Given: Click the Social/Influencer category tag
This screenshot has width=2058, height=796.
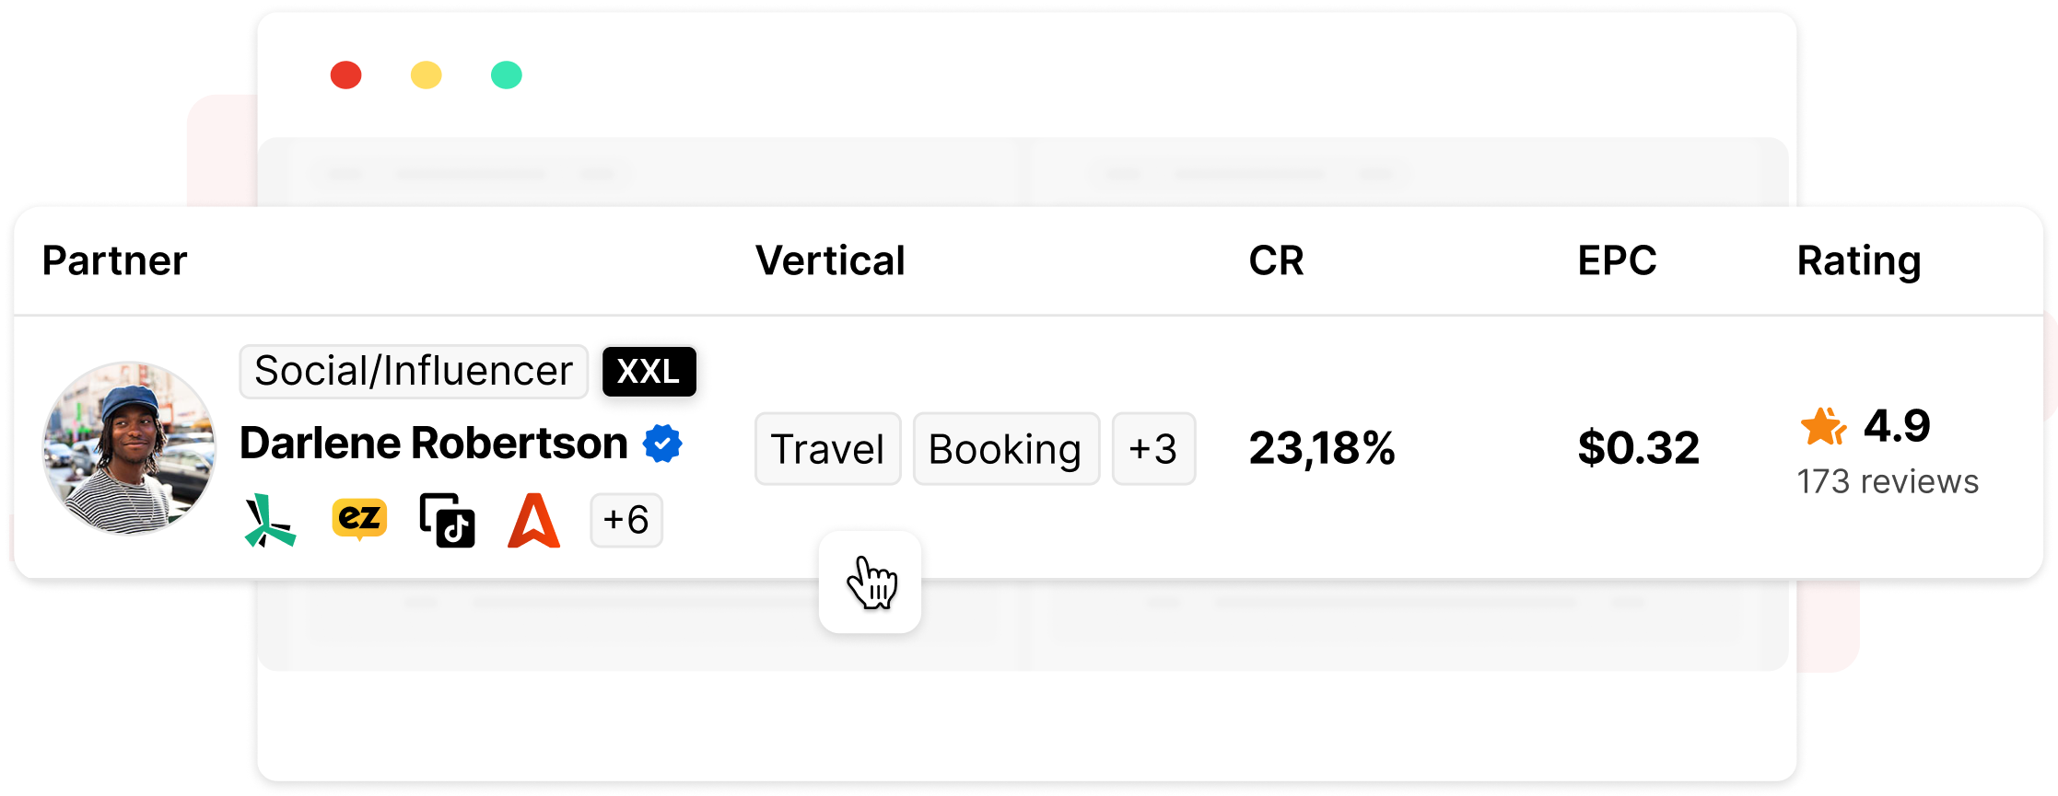Looking at the screenshot, I should pyautogui.click(x=414, y=372).
